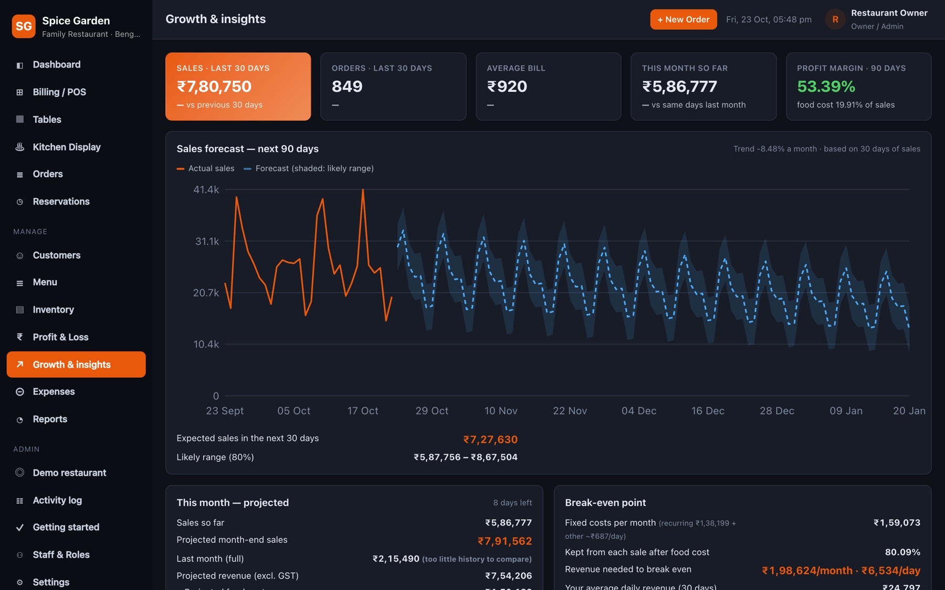Click projected month-end sales ₹7,91,562
This screenshot has width=945, height=590.
(x=505, y=541)
